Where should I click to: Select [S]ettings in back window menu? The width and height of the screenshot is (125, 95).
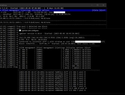(26, 10)
